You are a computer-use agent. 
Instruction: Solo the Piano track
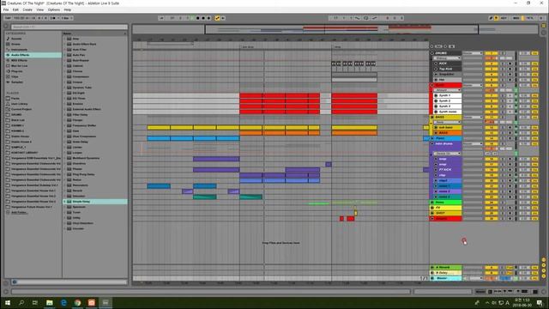coord(504,138)
